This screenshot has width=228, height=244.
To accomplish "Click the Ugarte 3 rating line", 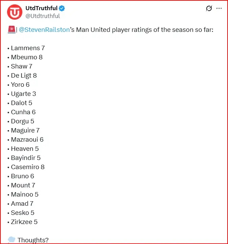I will [22, 94].
